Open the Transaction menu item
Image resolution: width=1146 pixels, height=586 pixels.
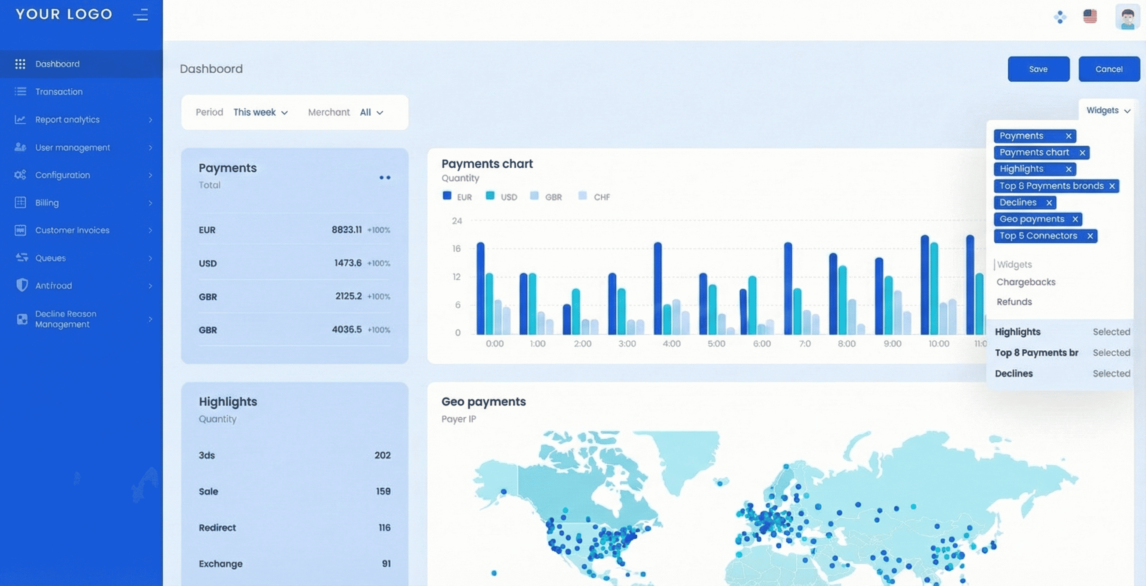[x=59, y=92]
